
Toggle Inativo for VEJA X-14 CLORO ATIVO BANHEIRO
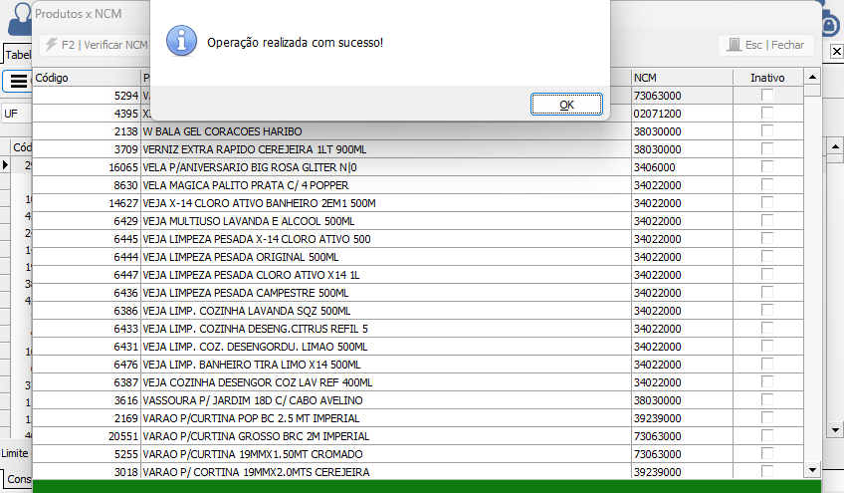[767, 202]
